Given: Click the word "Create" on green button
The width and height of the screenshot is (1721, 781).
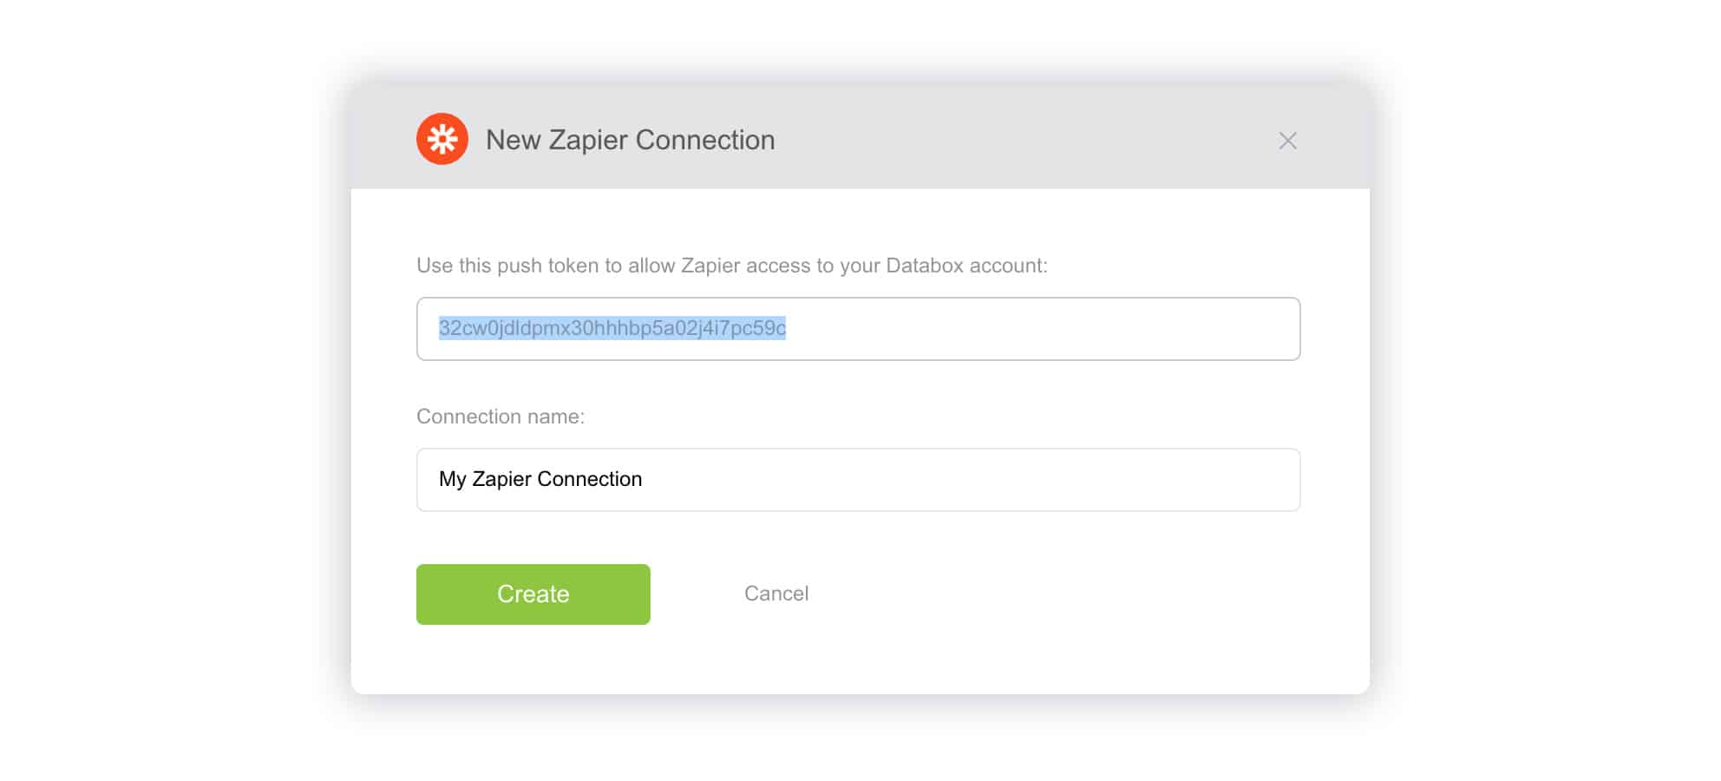Looking at the screenshot, I should coord(533,594).
